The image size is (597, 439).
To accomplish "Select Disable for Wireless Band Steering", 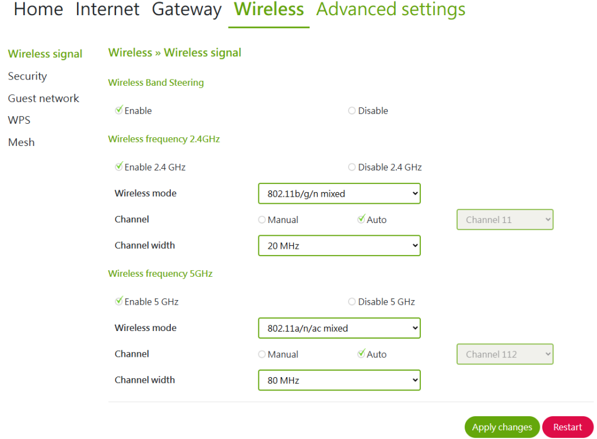I will pyautogui.click(x=352, y=111).
